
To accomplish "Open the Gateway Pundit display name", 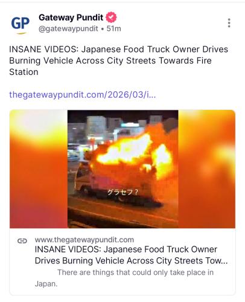I will [x=71, y=18].
